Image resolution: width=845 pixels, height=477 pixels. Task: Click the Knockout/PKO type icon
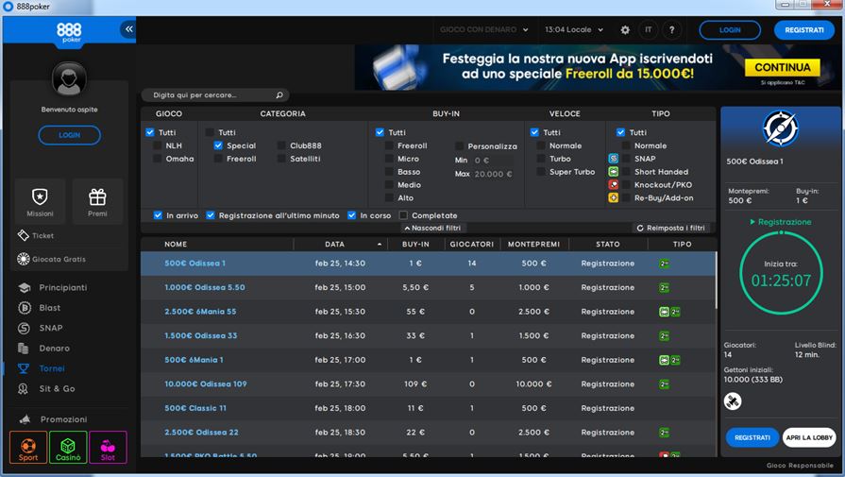pyautogui.click(x=614, y=184)
